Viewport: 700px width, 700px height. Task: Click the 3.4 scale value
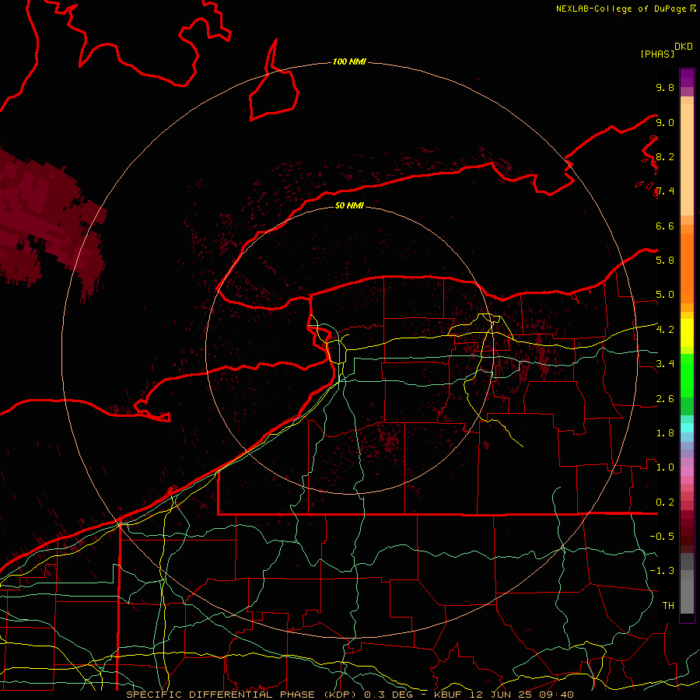[665, 364]
